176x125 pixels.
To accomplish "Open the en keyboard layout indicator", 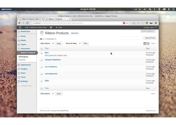I will [140, 9].
